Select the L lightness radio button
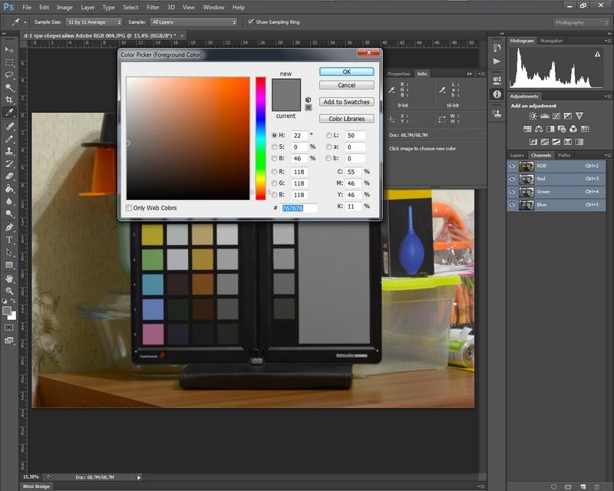The width and height of the screenshot is (614, 491). click(329, 136)
